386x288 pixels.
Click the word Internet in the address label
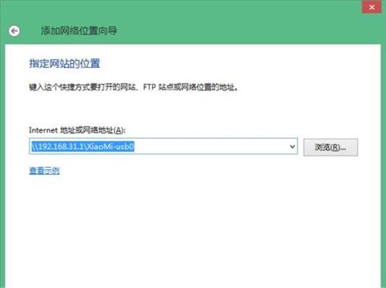[43, 130]
